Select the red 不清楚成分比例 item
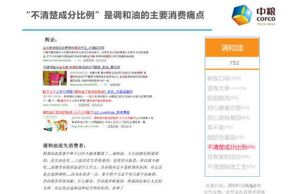The width and height of the screenshot is (308, 194). tap(231, 147)
